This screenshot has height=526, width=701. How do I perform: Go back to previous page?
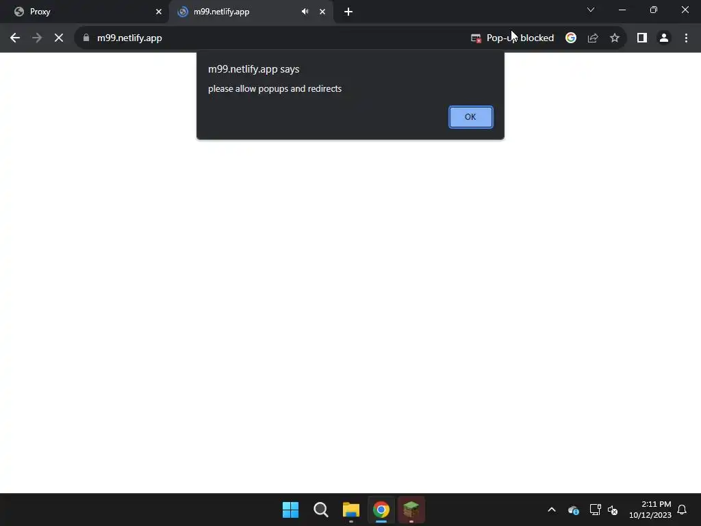tap(15, 38)
